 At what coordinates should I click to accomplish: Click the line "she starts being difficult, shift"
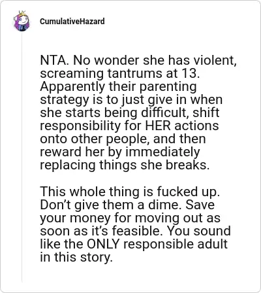(130, 112)
